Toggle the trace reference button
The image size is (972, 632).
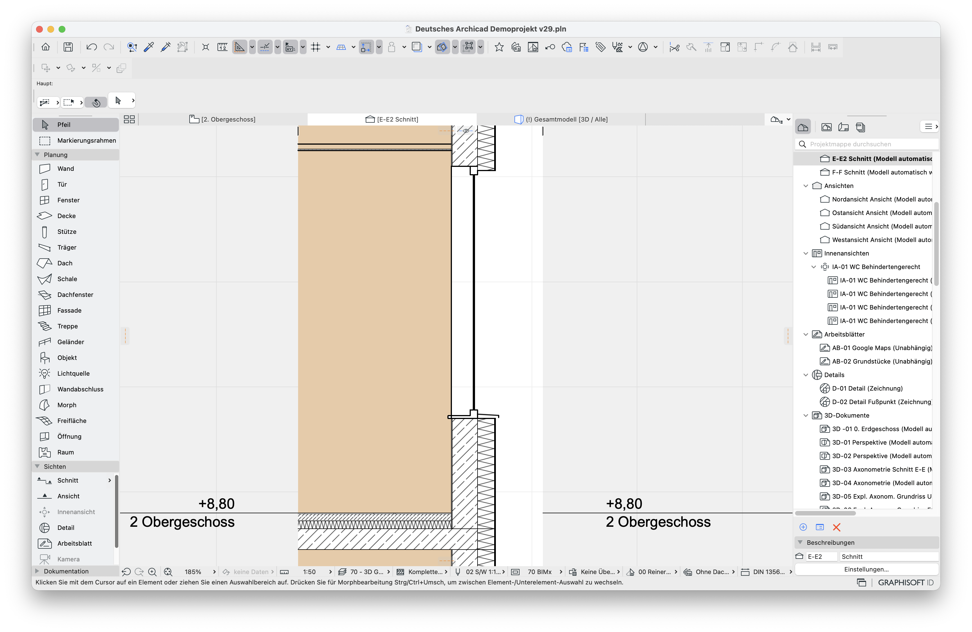point(417,47)
